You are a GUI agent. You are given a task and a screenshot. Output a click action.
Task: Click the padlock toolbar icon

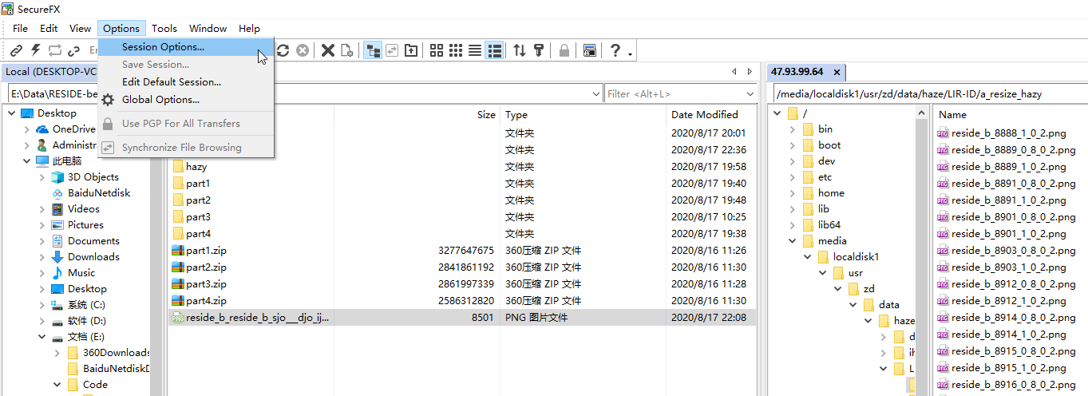(x=564, y=50)
